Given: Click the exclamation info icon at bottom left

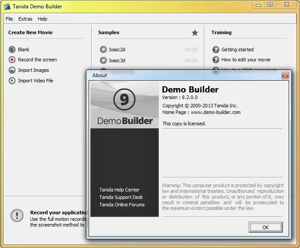Looking at the screenshot, I should 17,216.
